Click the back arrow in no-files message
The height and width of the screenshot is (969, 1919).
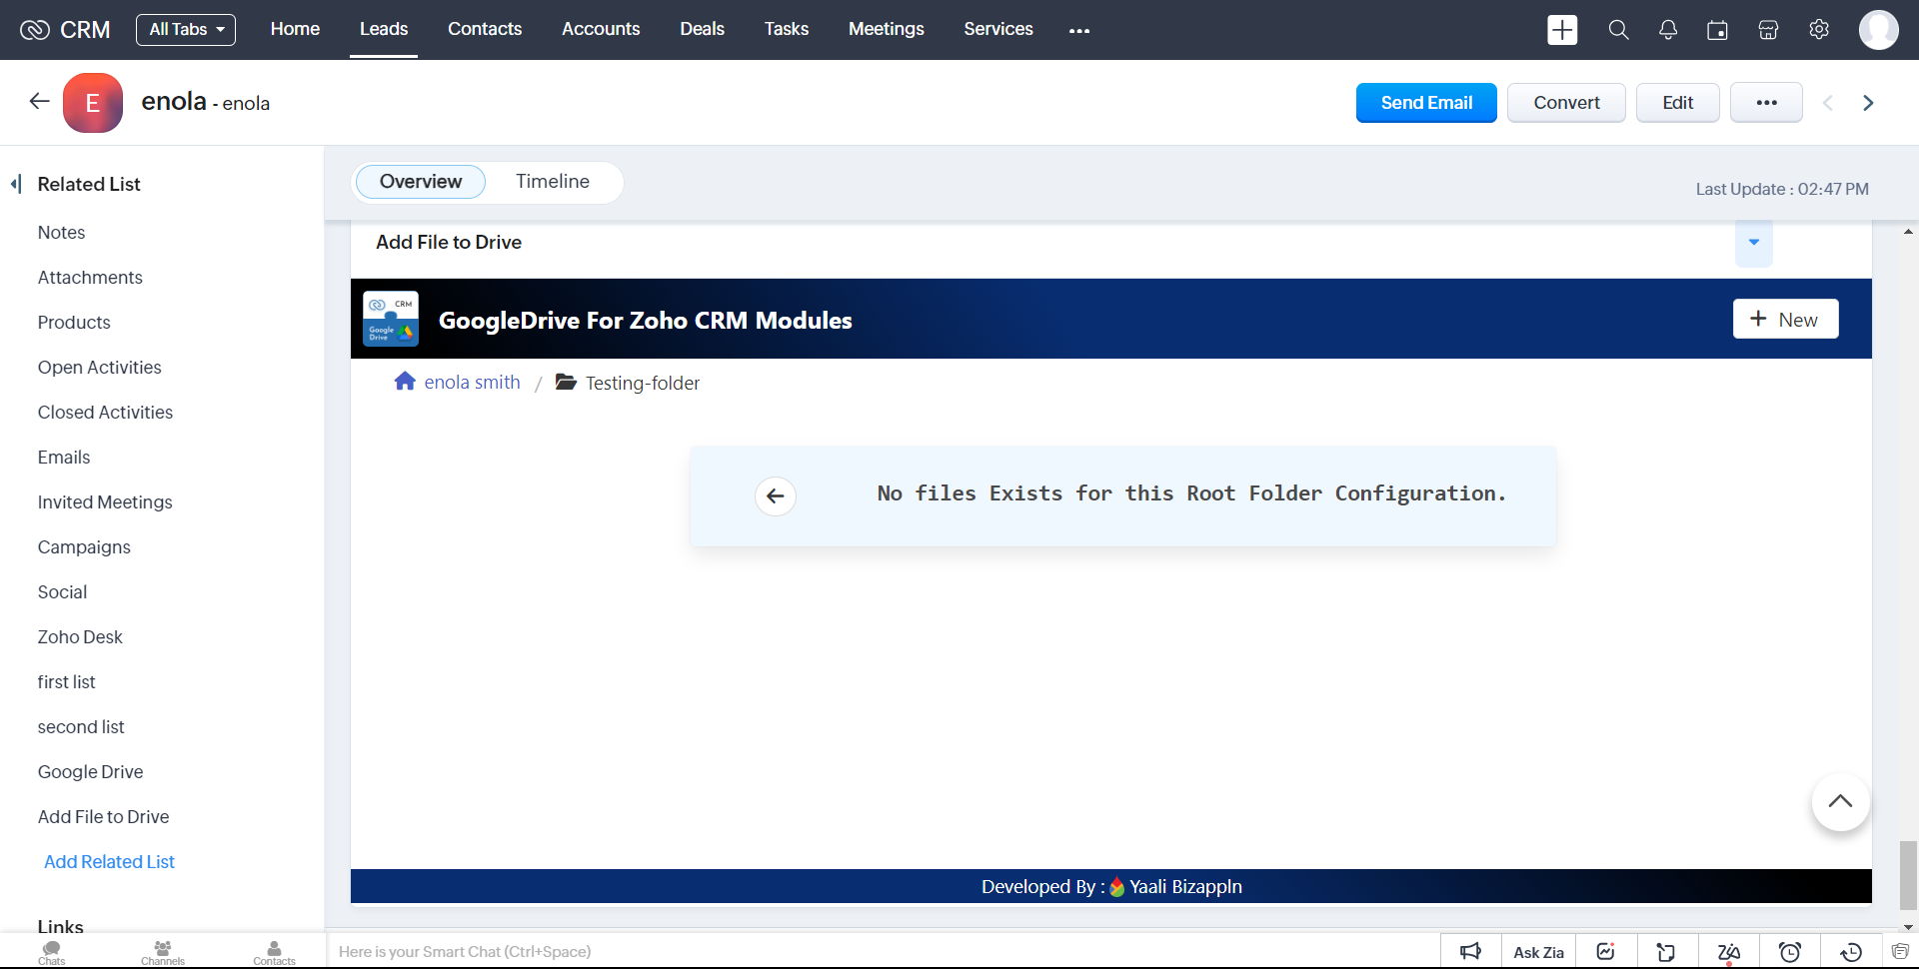(776, 495)
